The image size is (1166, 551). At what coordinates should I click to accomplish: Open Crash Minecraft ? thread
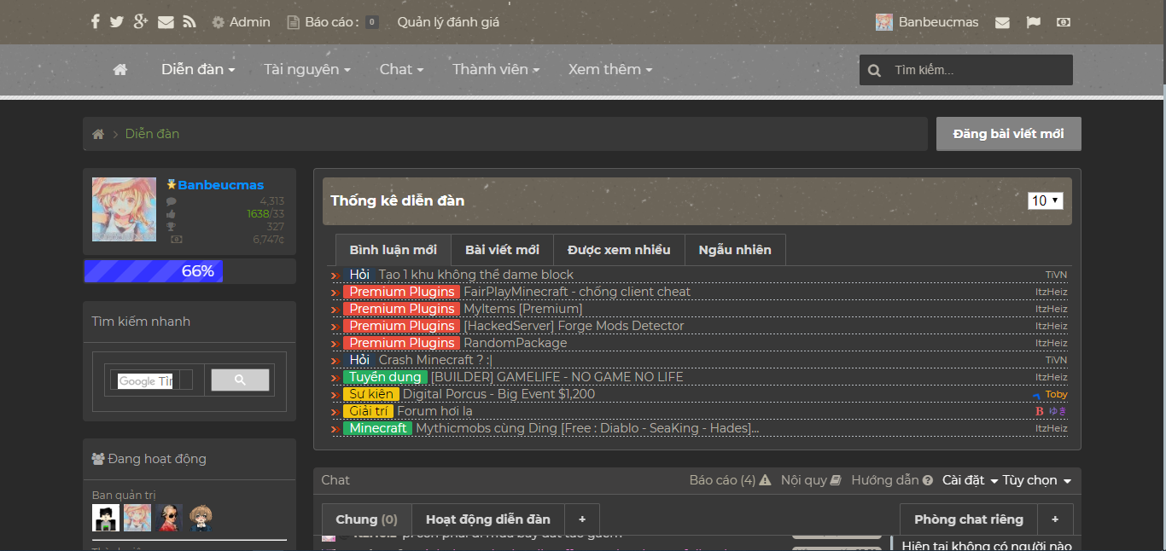[435, 360]
